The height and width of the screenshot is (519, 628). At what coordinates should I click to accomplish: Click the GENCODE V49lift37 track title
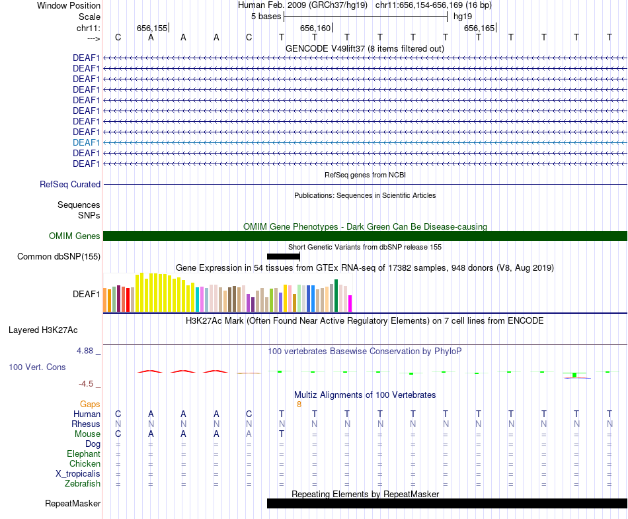[365, 48]
